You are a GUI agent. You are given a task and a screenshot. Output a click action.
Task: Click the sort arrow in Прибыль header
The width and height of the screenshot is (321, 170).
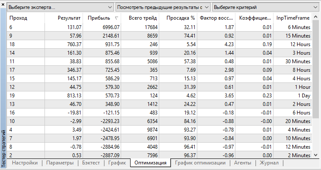[x=116, y=18]
